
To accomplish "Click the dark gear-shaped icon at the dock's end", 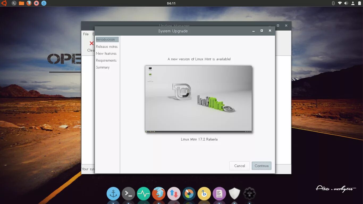I will [250, 194].
